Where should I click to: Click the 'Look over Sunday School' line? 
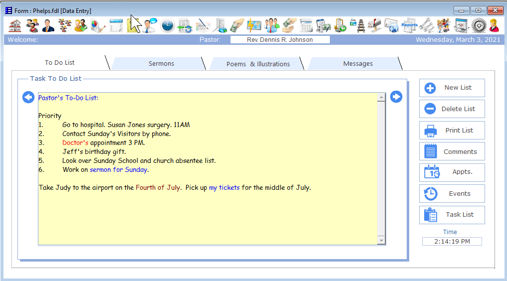click(139, 160)
